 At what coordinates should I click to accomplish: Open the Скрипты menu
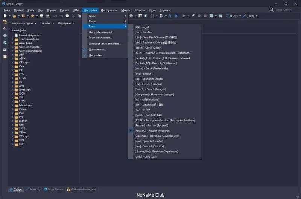140,10
